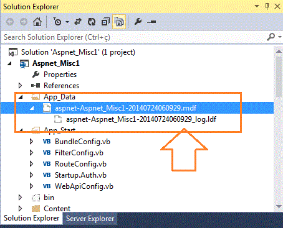Image resolution: width=283 pixels, height=228 pixels.
Task: Select the Solution 'Aspnet_Misc1' node
Action: tap(78, 52)
